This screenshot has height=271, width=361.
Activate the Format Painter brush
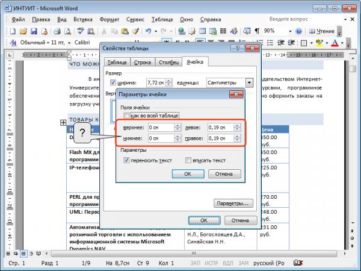pyautogui.click(x=135, y=31)
